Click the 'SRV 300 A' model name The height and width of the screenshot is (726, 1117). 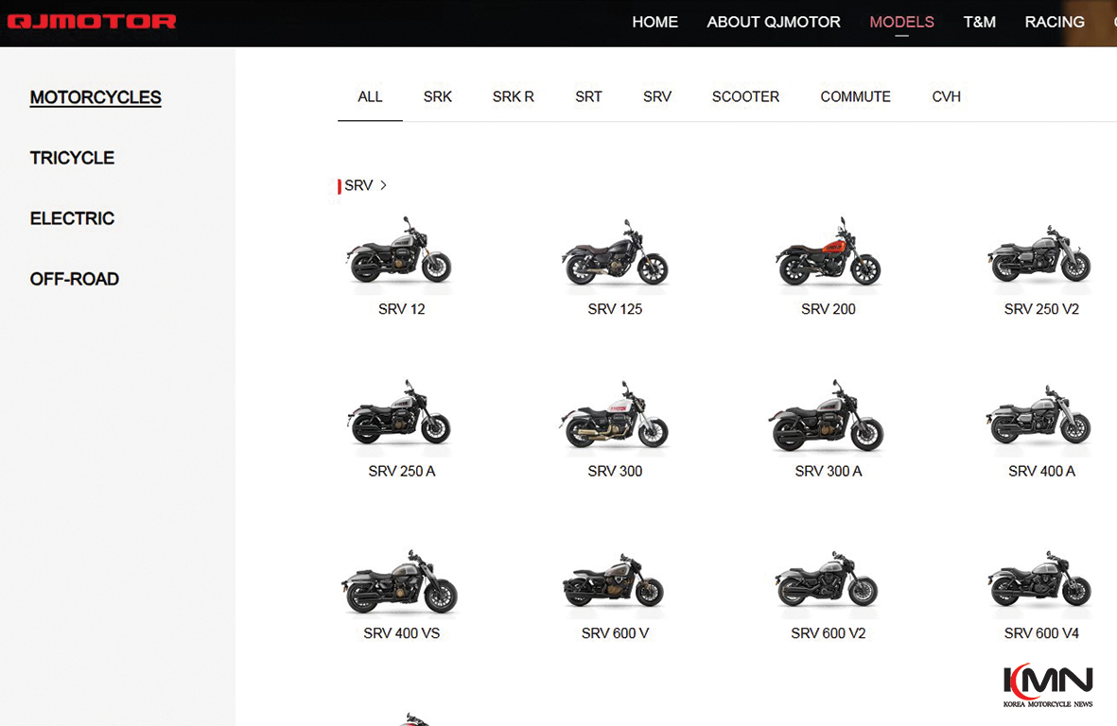[828, 472]
